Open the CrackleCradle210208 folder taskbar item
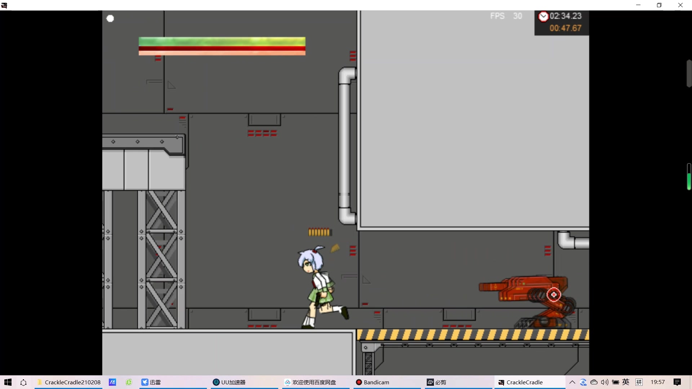The height and width of the screenshot is (389, 692). [x=68, y=382]
